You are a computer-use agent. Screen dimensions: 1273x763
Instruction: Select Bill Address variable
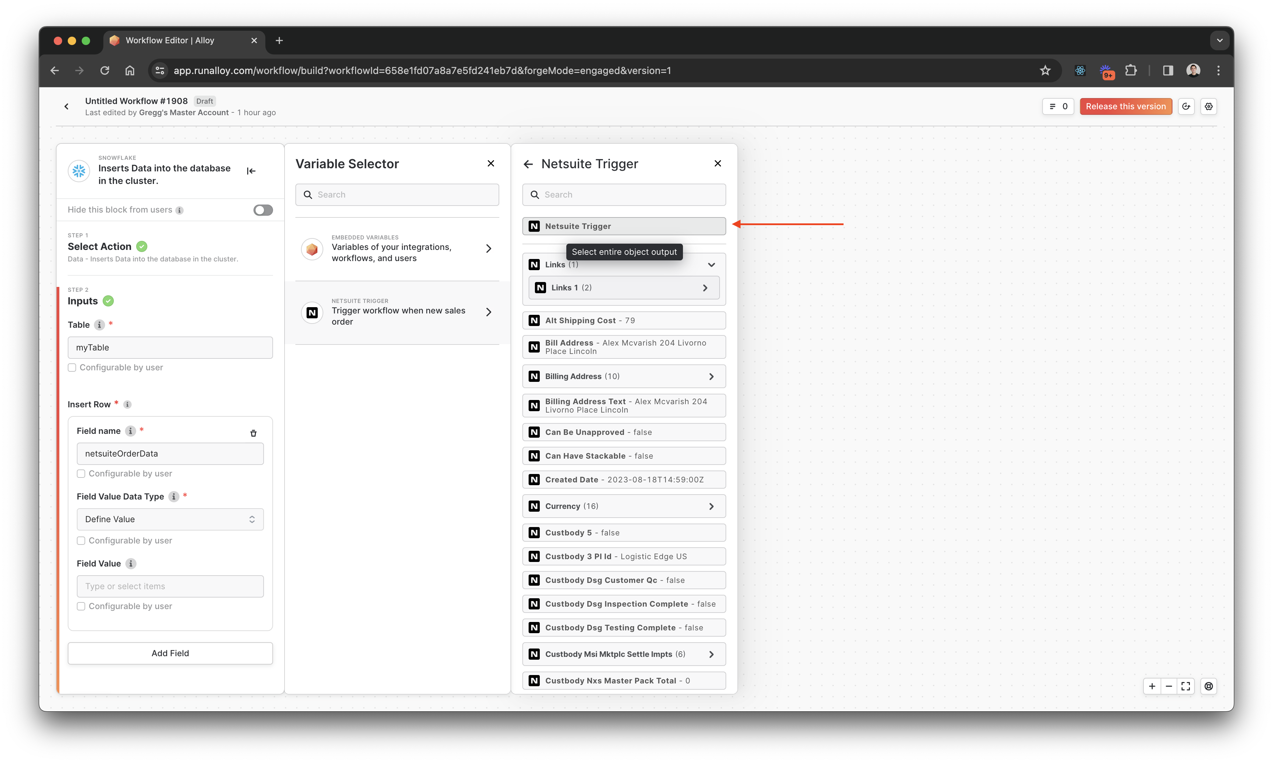click(x=623, y=347)
